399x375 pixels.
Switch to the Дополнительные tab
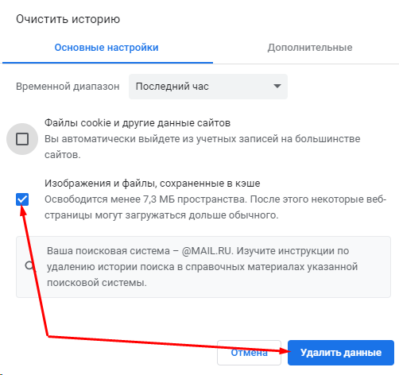click(x=310, y=48)
